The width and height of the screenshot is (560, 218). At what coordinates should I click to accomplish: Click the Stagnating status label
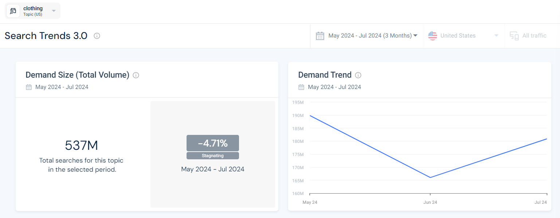coord(212,155)
